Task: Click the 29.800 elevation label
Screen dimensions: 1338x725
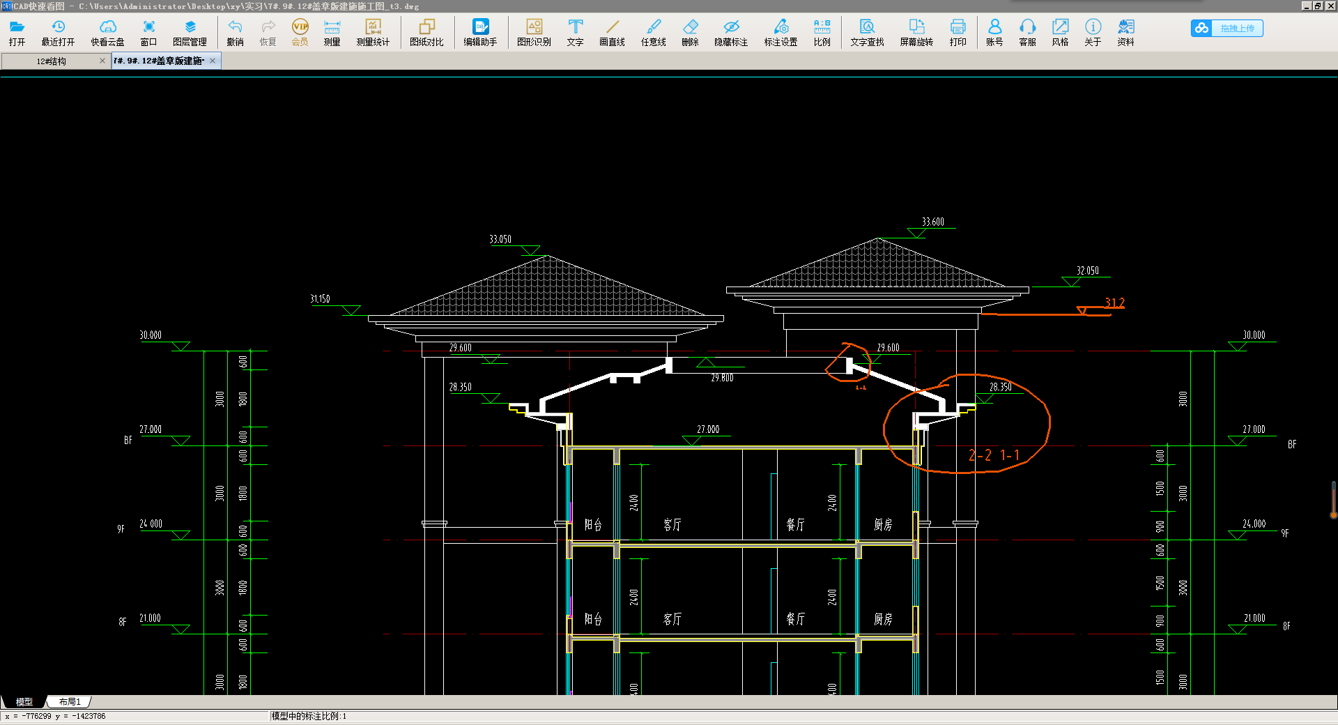Action: (x=722, y=378)
